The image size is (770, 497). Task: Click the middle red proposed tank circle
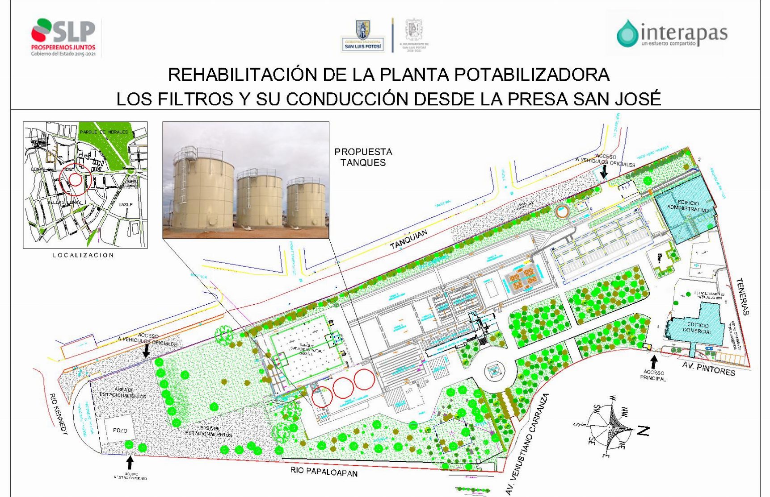pyautogui.click(x=343, y=387)
